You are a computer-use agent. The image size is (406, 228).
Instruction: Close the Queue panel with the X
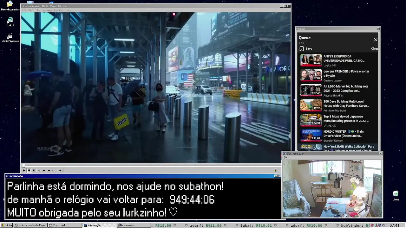pyautogui.click(x=376, y=40)
